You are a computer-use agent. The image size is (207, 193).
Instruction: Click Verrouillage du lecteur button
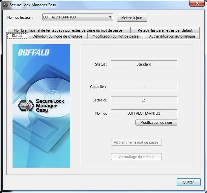136,157
